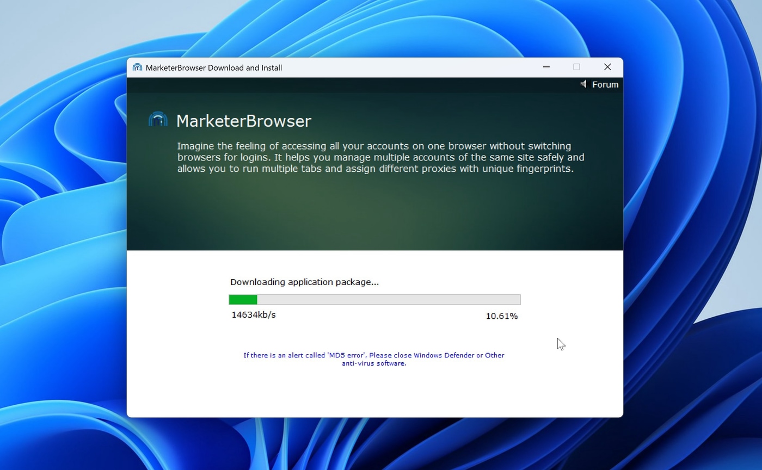
Task: Click the 10.61% progress percentage
Action: pyautogui.click(x=501, y=316)
